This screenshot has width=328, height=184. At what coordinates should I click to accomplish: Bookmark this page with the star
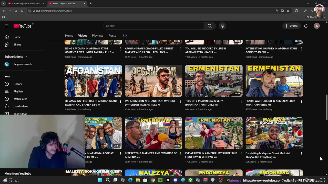coord(288,11)
